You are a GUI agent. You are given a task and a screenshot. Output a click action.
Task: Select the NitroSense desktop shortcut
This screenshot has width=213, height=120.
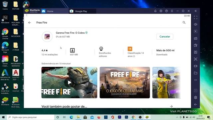(x=5, y=19)
